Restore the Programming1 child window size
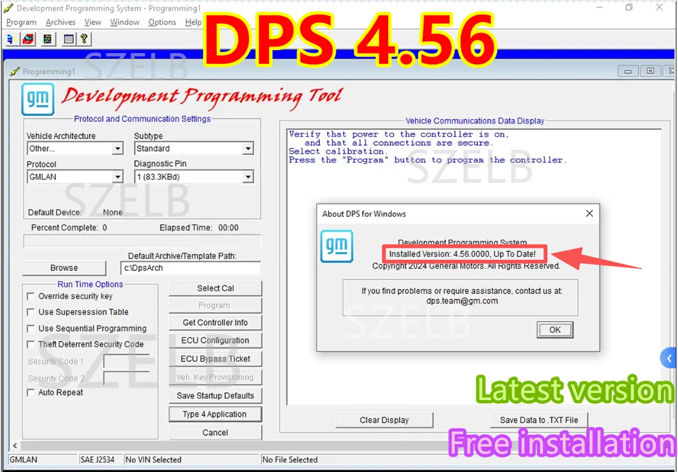The height and width of the screenshot is (472, 678). click(650, 71)
